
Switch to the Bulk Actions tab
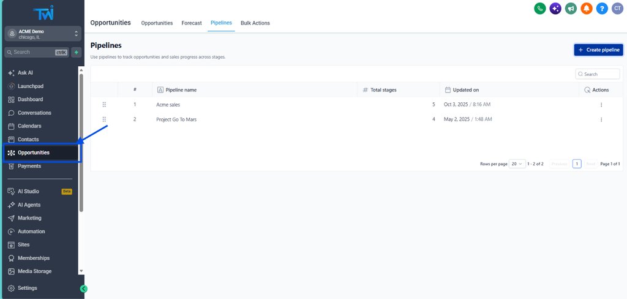click(x=255, y=23)
